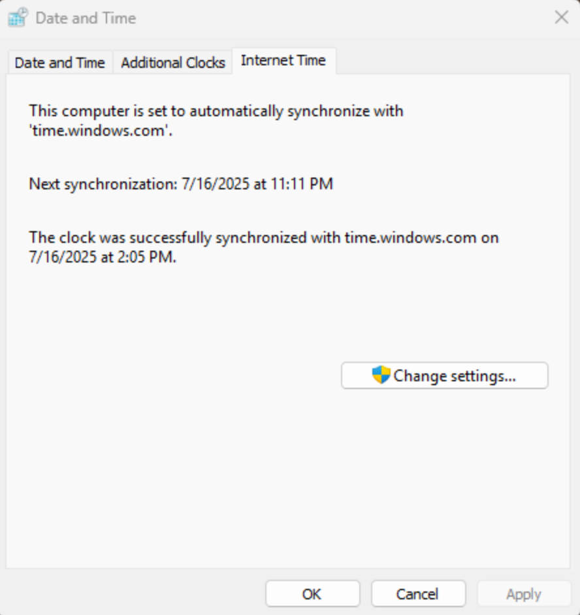Click the "Next synchronization" label text
Image resolution: width=580 pixels, height=615 pixels.
(101, 184)
